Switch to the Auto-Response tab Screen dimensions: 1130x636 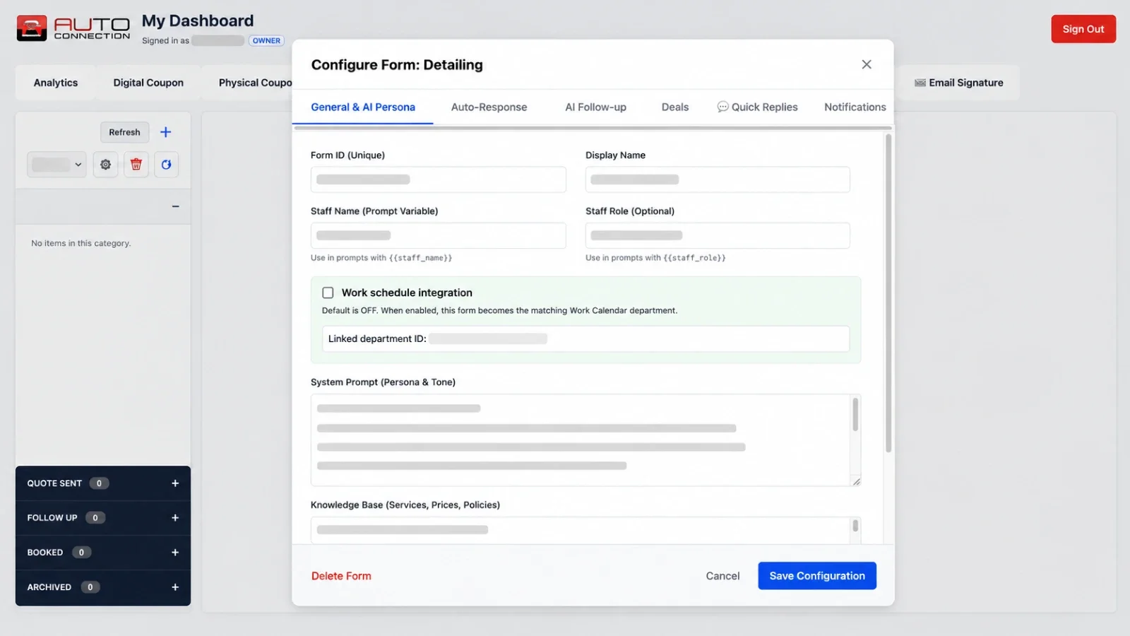click(x=489, y=107)
